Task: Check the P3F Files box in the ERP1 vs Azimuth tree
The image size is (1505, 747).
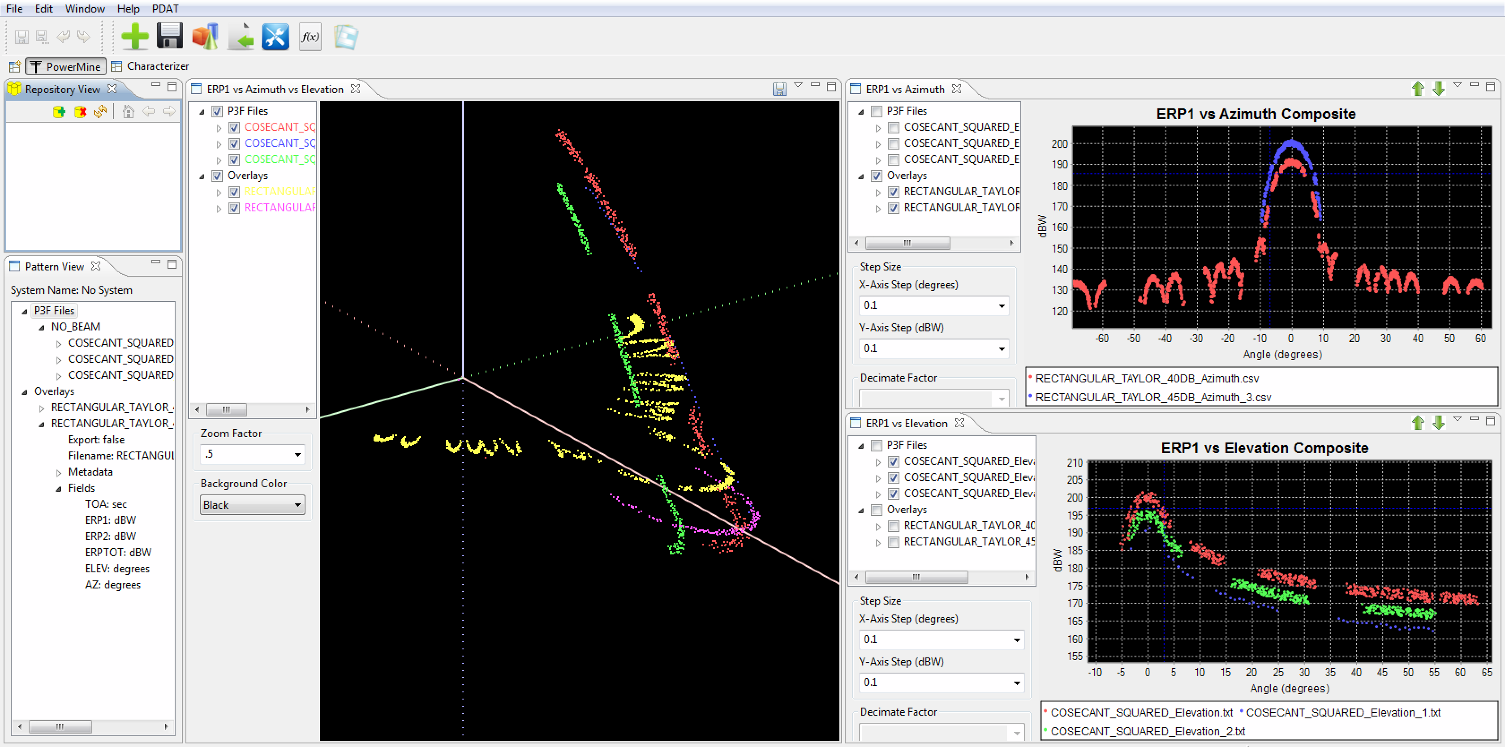Action: click(877, 111)
